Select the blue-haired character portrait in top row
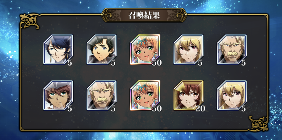282x140 pixels. click(x=58, y=49)
